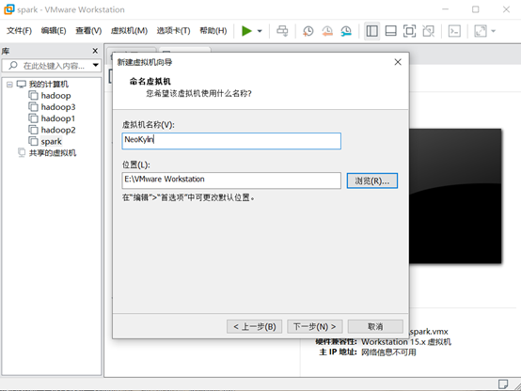
Task: Enter full screen mode icon
Action: (409, 31)
